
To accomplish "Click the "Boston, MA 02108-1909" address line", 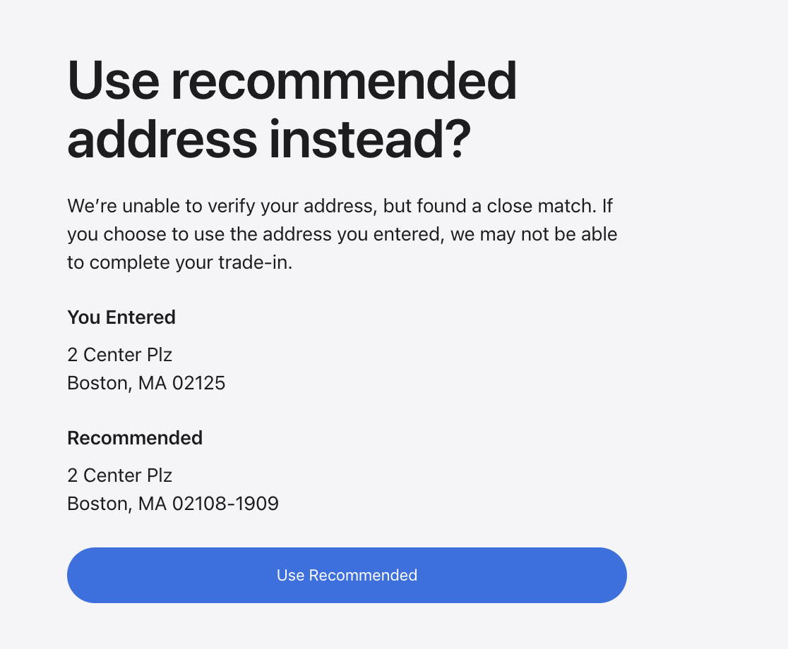I will click(x=173, y=504).
